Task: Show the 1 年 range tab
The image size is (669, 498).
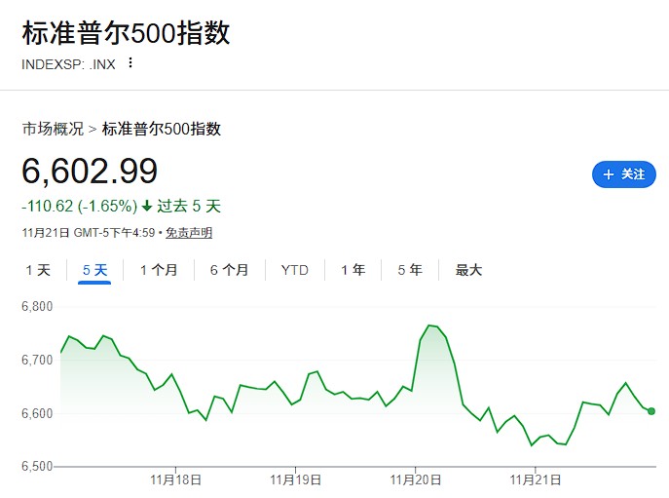Action: (x=353, y=270)
